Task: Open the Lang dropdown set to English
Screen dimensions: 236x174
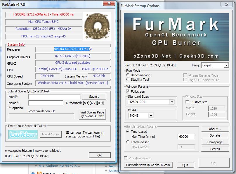Action: click(x=215, y=65)
